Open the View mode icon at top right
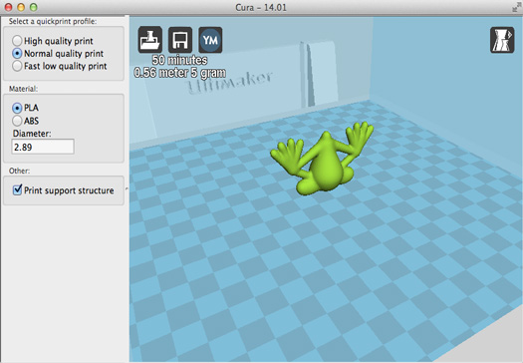The image size is (523, 363). (x=502, y=40)
